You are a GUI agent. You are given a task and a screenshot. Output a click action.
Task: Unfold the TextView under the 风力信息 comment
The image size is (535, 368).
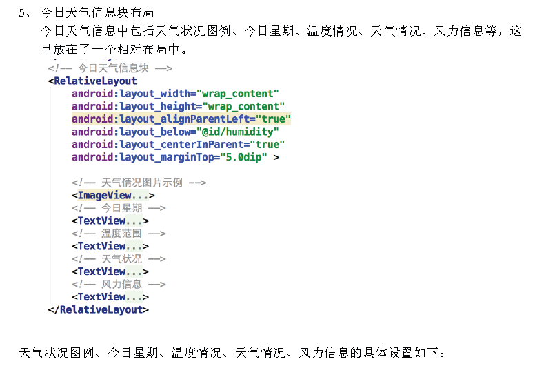(134, 297)
